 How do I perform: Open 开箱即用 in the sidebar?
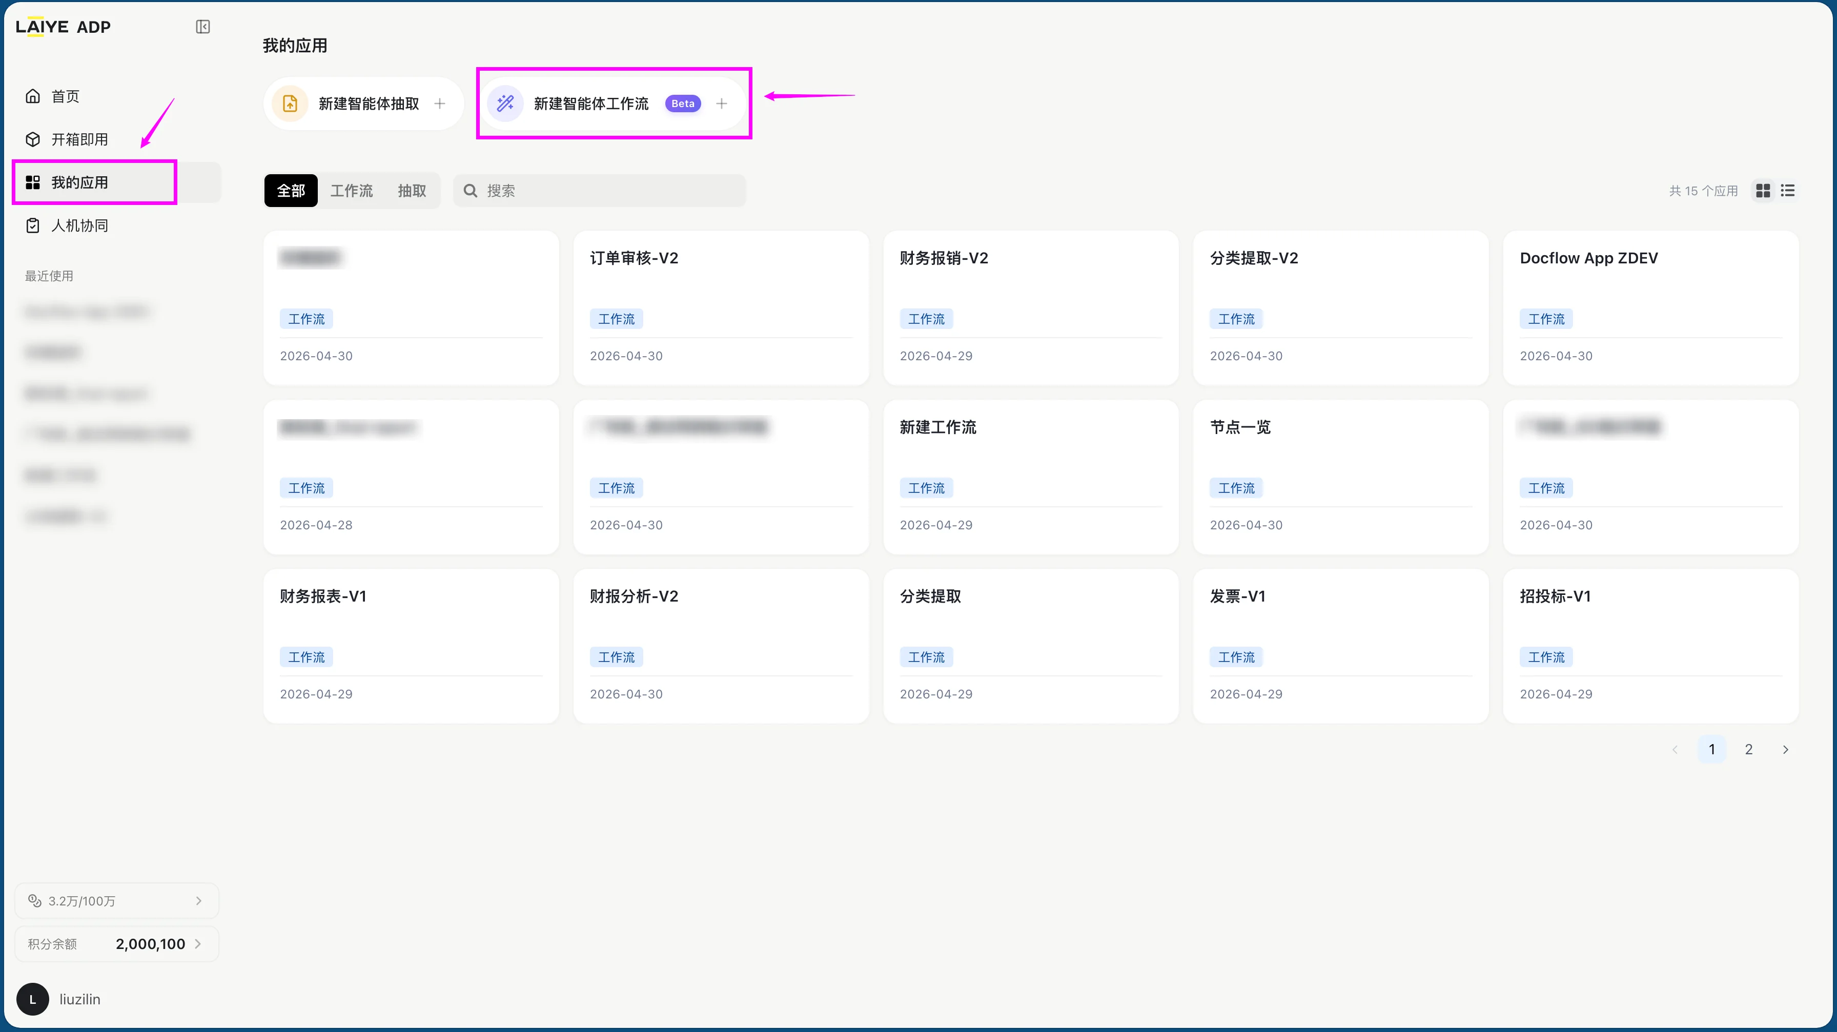[x=116, y=139]
